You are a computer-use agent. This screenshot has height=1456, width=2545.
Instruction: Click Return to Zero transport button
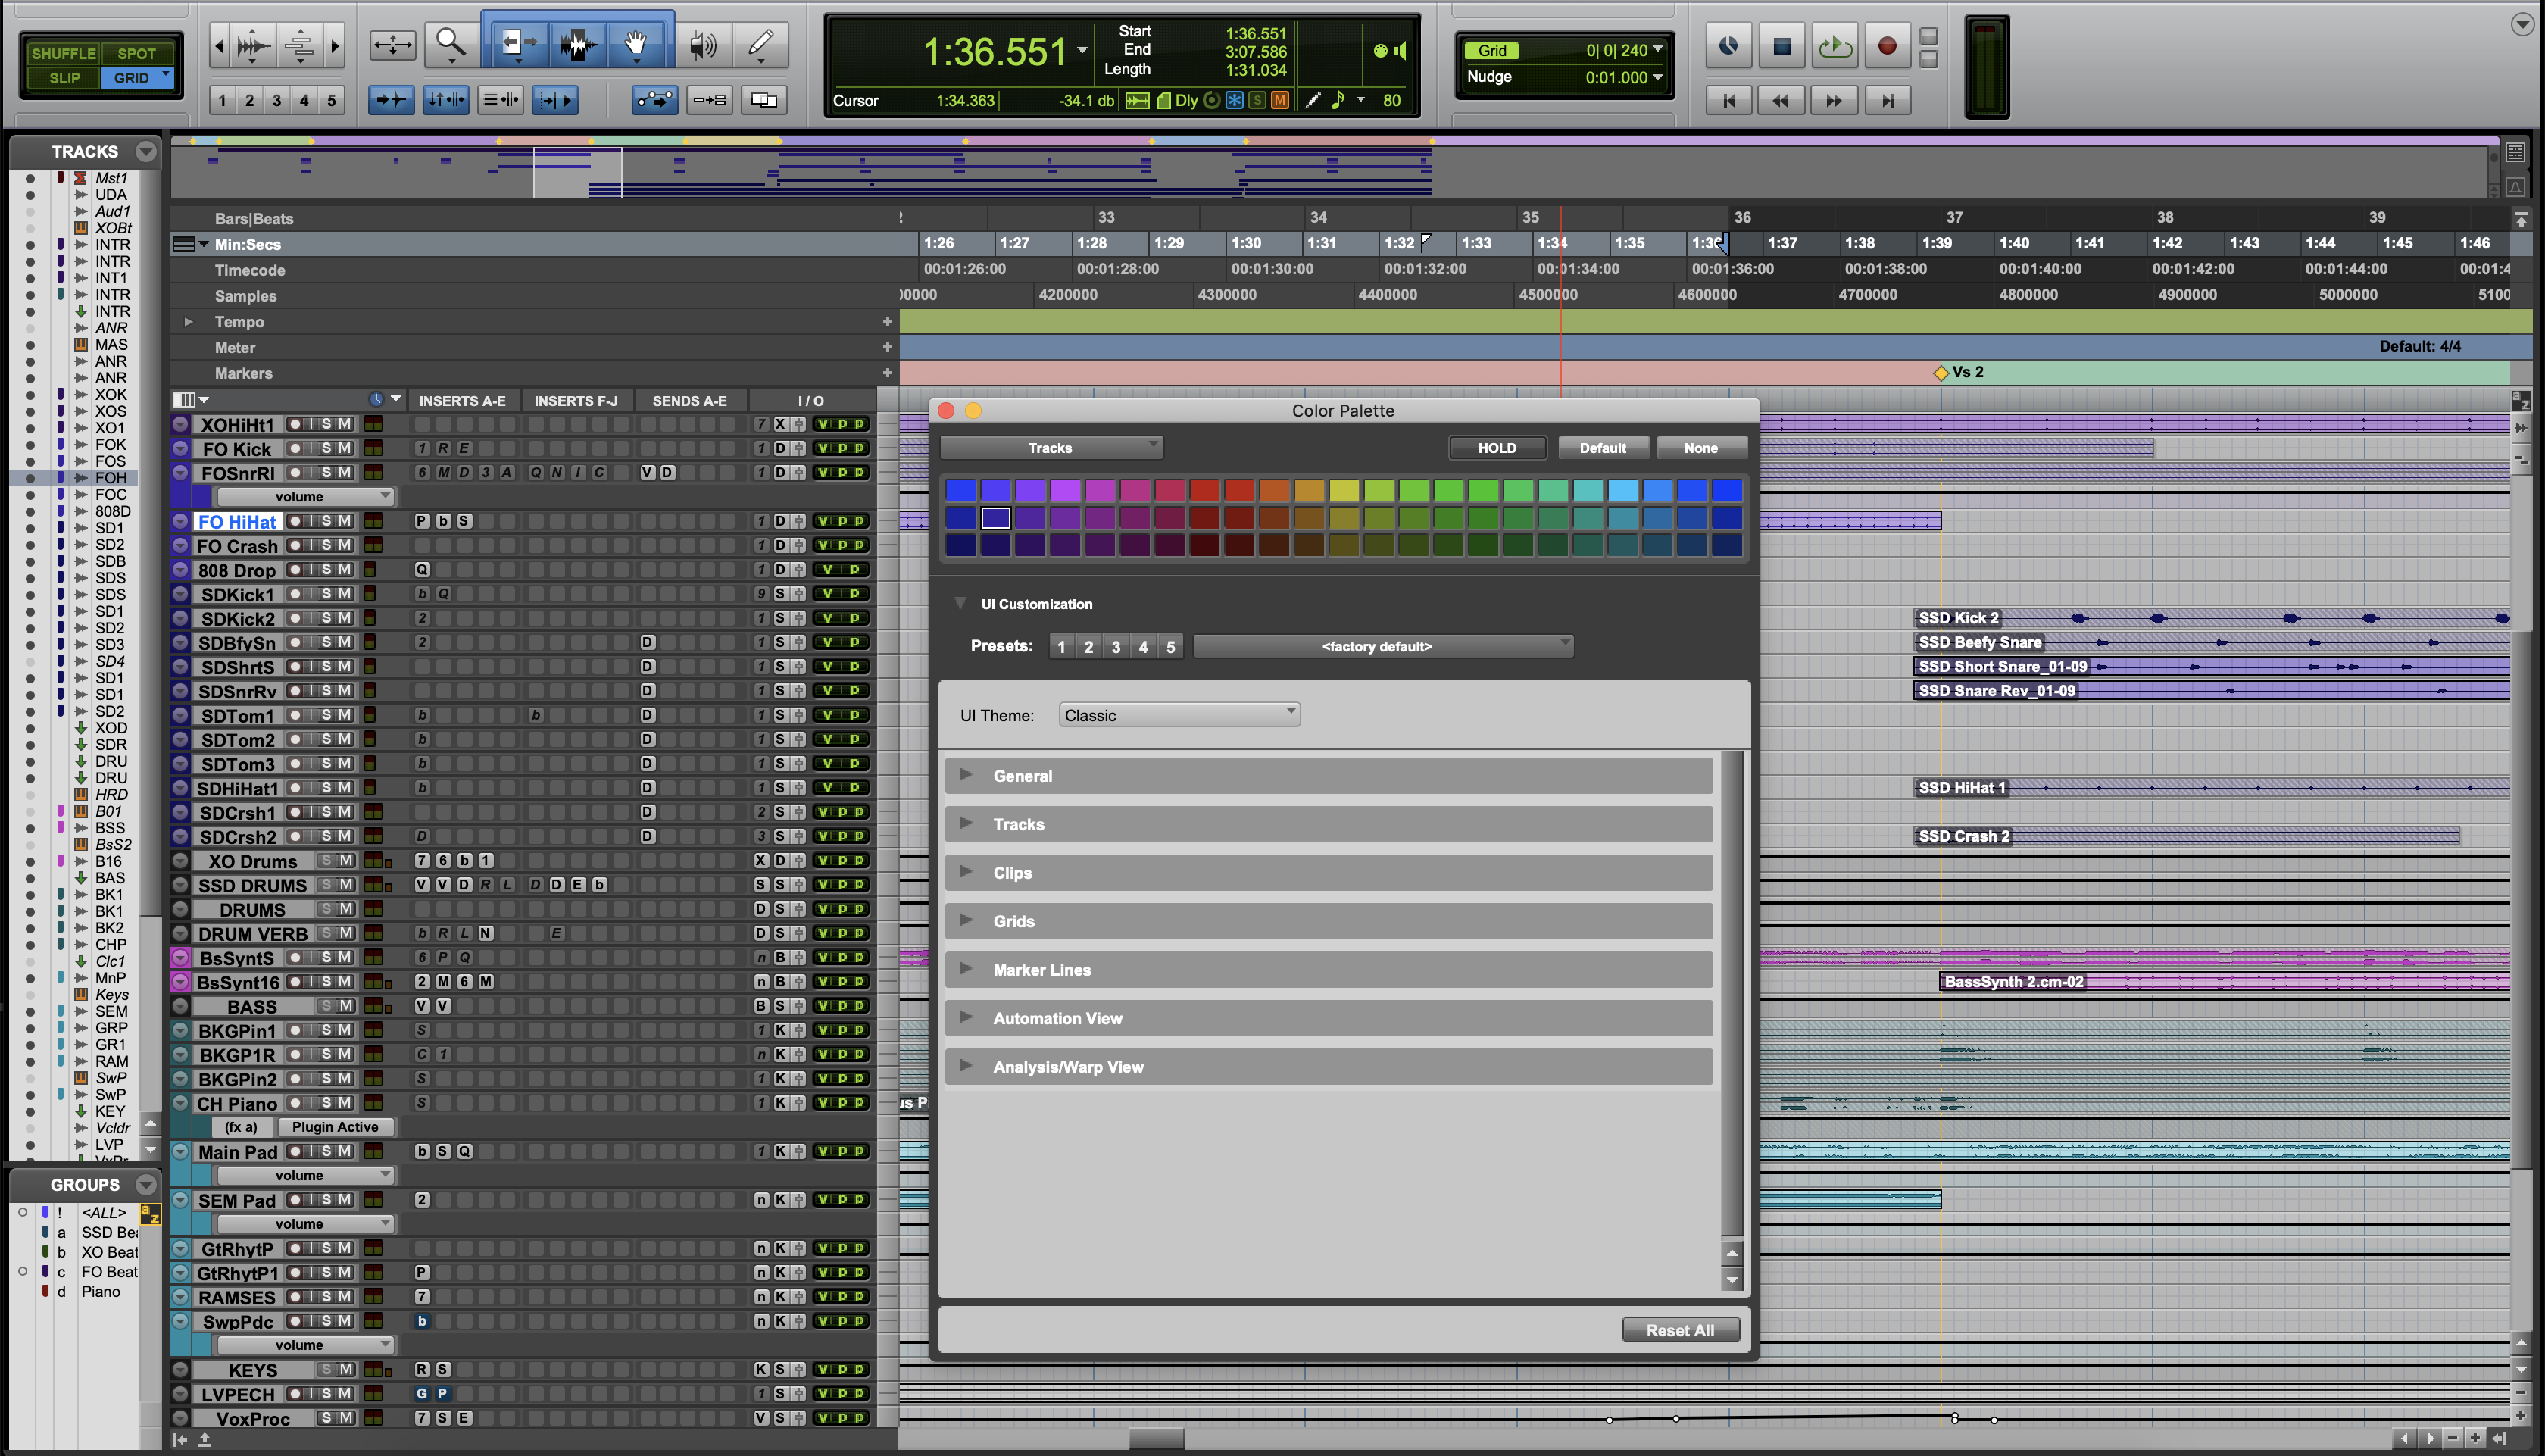pos(1728,100)
